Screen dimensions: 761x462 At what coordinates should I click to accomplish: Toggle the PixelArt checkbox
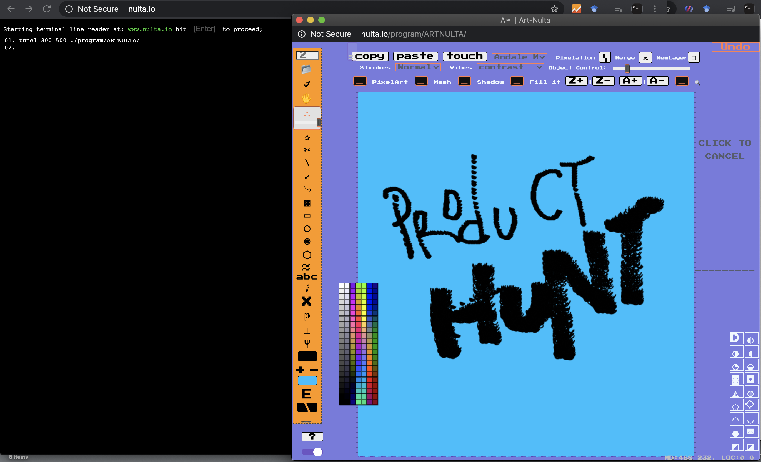click(359, 81)
